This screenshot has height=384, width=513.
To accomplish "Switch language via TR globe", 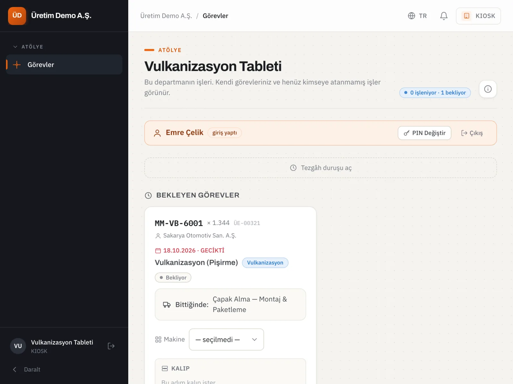I will point(417,16).
